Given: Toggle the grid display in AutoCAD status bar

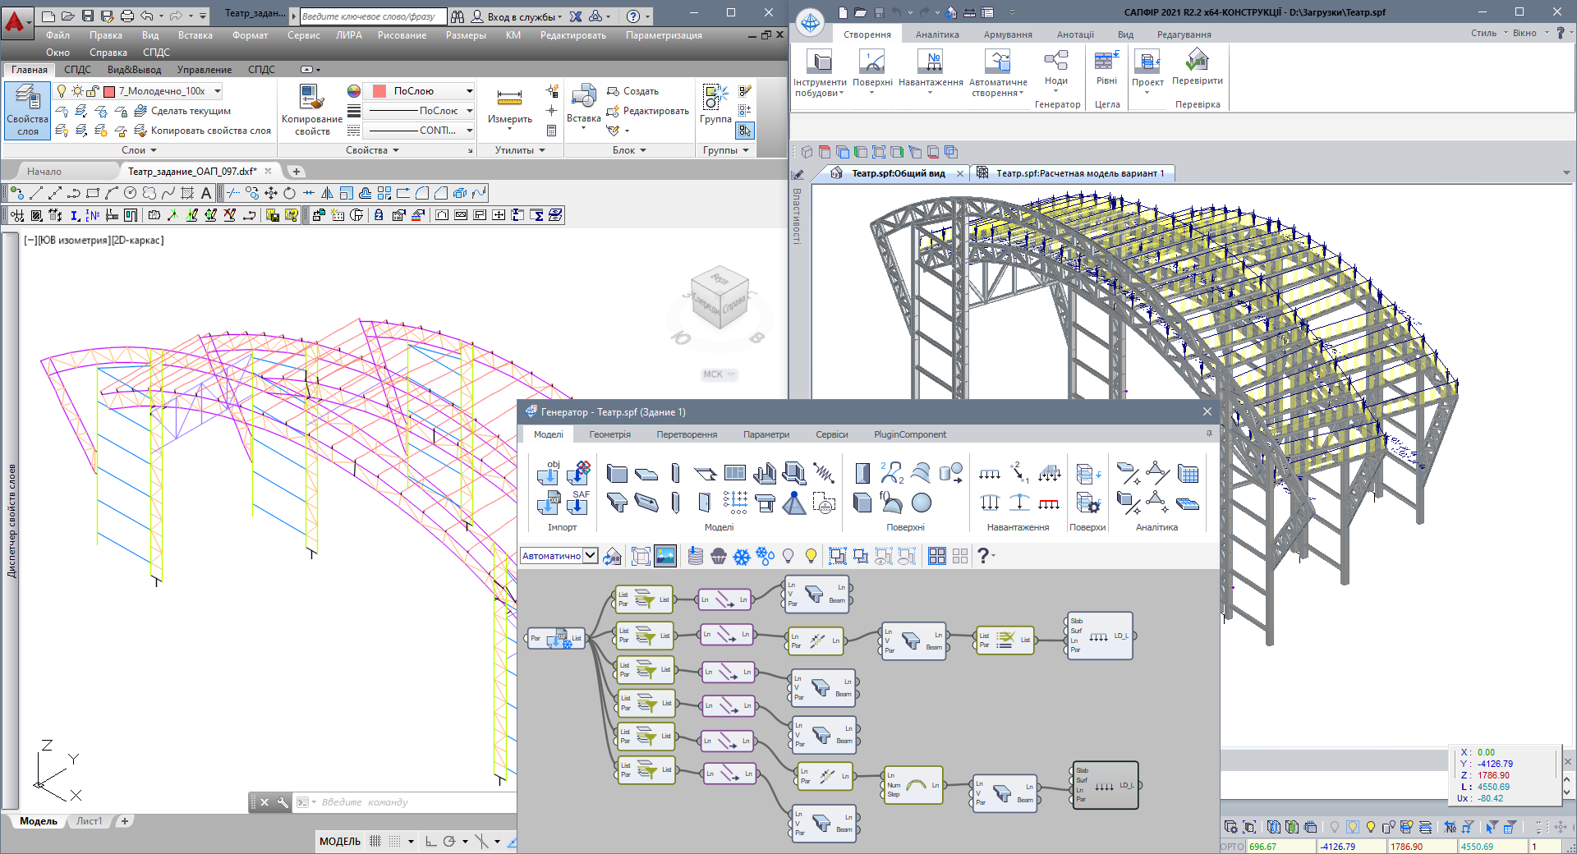Looking at the screenshot, I should 375,841.
